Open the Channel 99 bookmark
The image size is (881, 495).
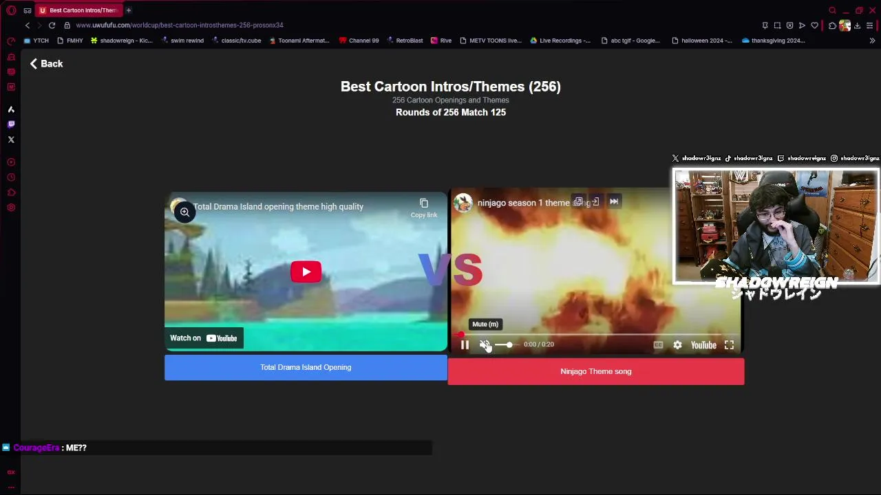(x=359, y=41)
